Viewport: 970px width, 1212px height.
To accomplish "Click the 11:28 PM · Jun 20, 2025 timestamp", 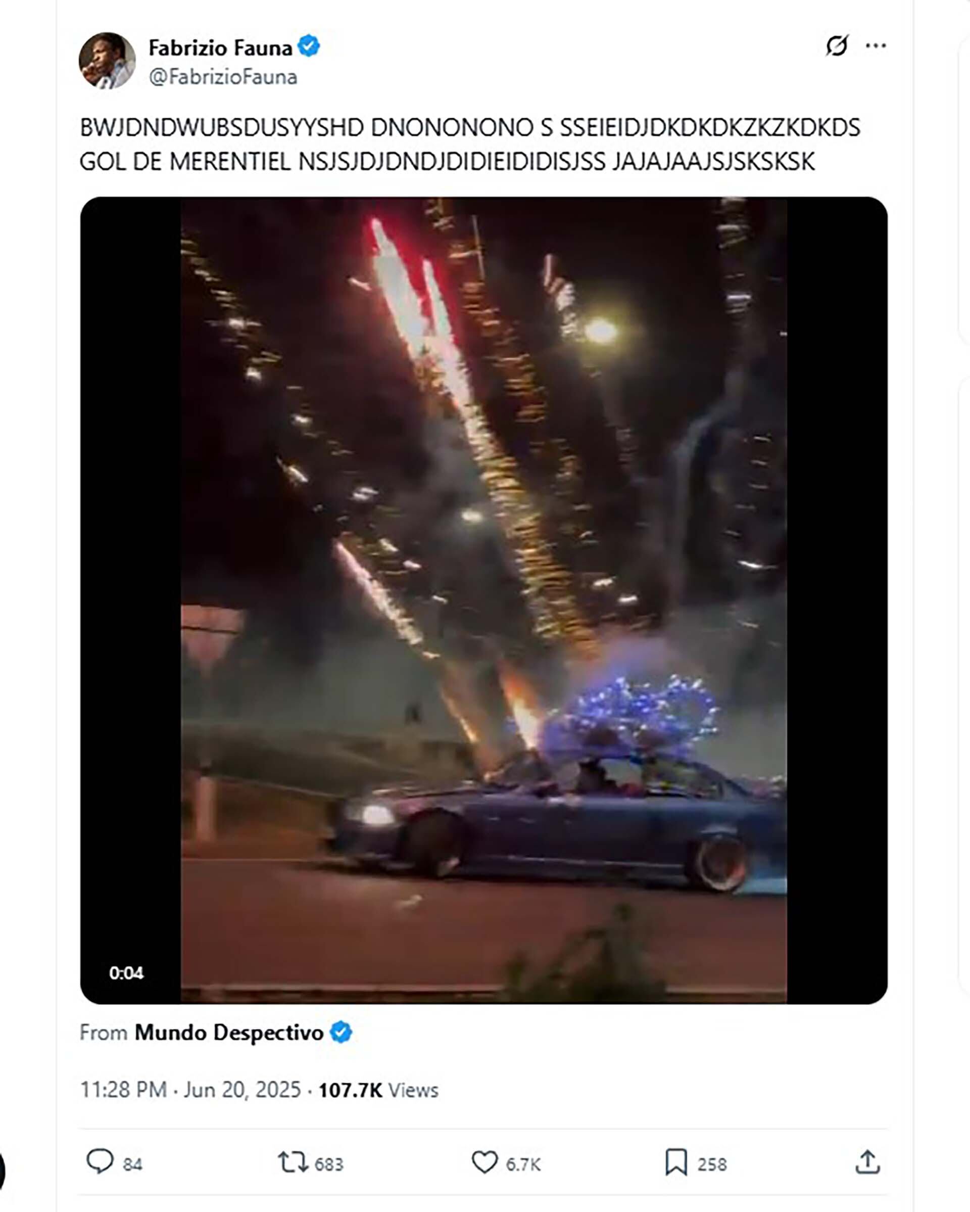I will (x=190, y=1090).
